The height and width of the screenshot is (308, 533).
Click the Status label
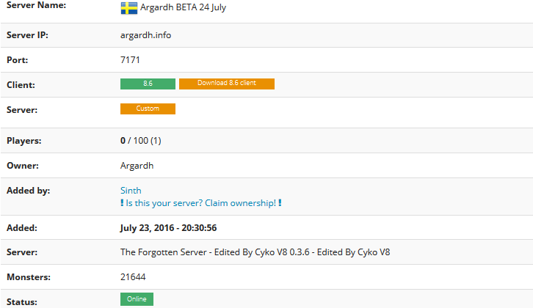[22, 302]
